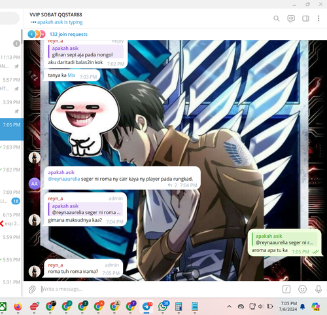Image resolution: width=327 pixels, height=315 pixels.
Task: Click reyn_a avatar beside 'gimana maksudnya kaa?' message
Action: pyautogui.click(x=35, y=220)
